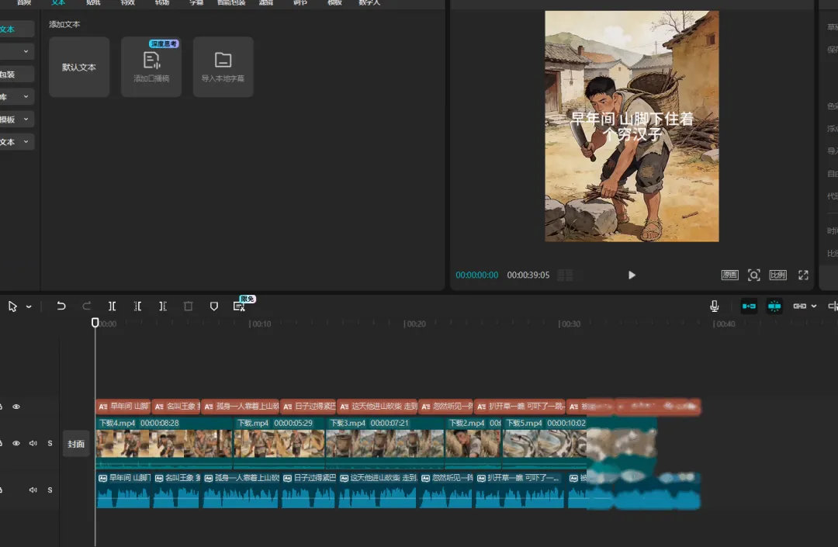
Task: Start voice recording with the microphone icon
Action: click(714, 306)
